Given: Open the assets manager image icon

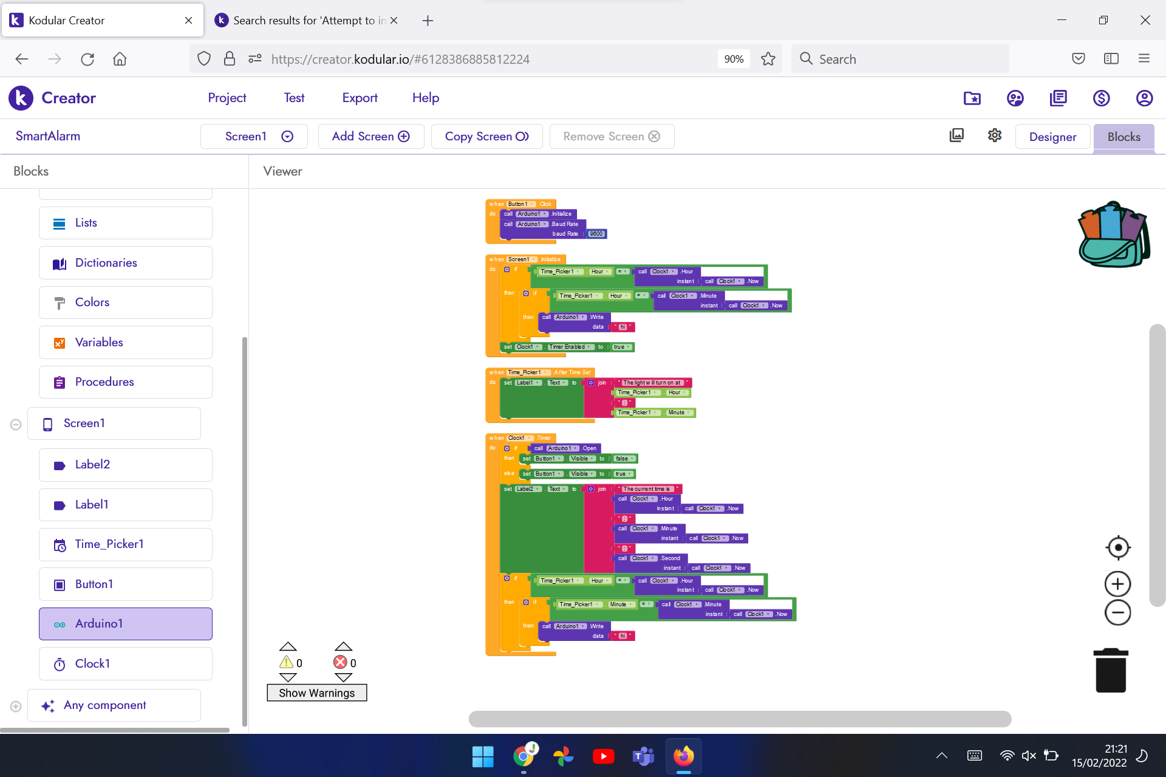Looking at the screenshot, I should tap(956, 135).
